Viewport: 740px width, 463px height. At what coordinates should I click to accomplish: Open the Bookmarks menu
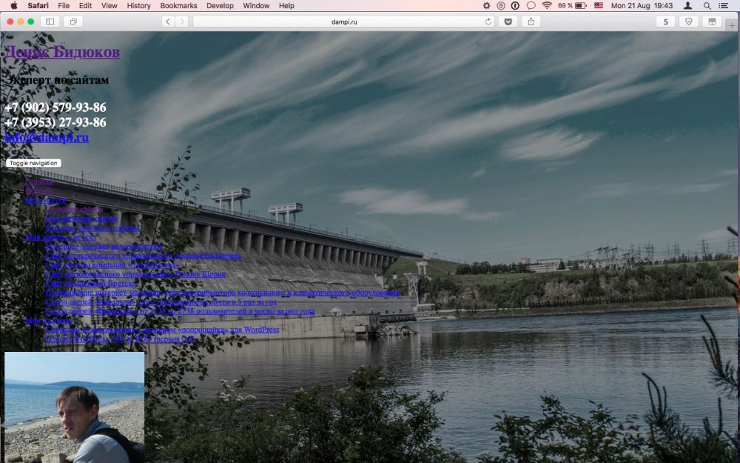(x=178, y=6)
